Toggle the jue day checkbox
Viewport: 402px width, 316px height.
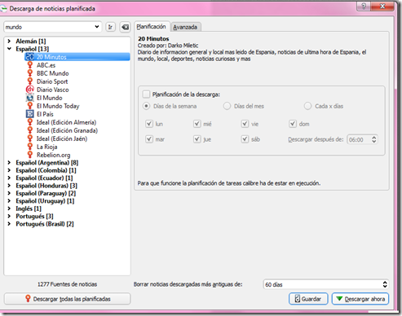[x=197, y=139]
